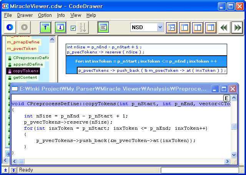Open the File menu
The width and height of the screenshot is (246, 175).
click(x=8, y=15)
